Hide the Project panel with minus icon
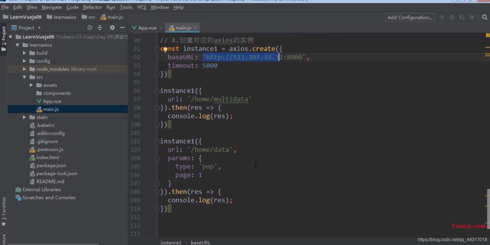490x245 pixels. coord(122,28)
